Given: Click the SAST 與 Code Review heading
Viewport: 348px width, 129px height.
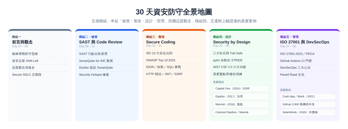Looking at the screenshot, I should (101, 42).
